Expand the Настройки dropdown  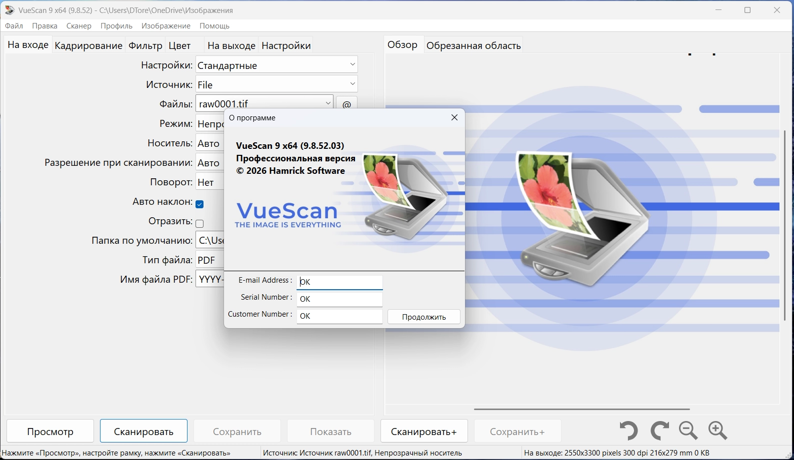(276, 65)
